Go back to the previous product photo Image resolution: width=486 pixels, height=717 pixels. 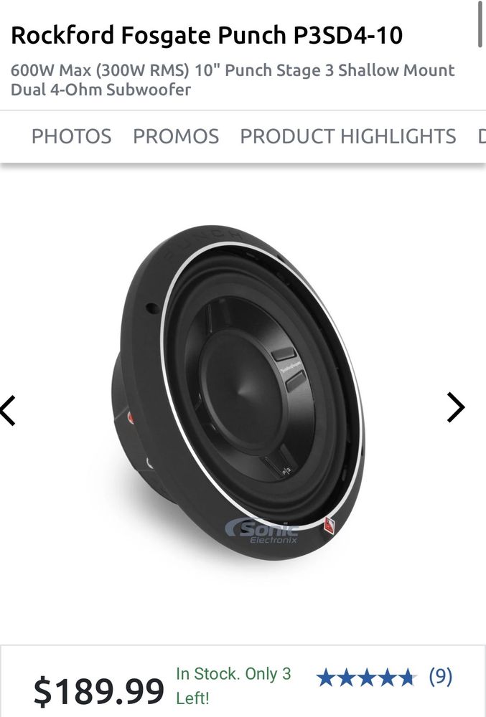tap(8, 410)
